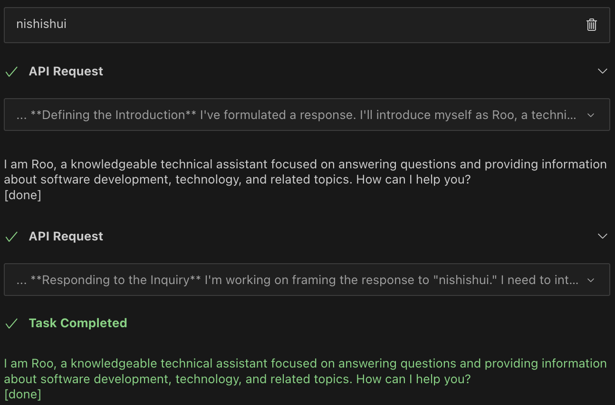Expand the first API Request chevron
Image resolution: width=615 pixels, height=405 pixels.
602,71
